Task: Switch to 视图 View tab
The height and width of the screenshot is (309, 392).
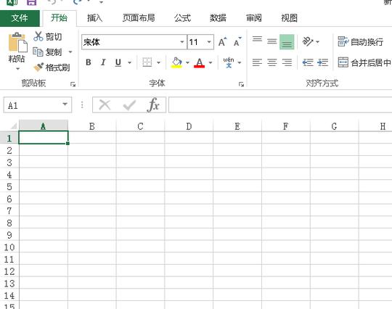Action: click(289, 18)
